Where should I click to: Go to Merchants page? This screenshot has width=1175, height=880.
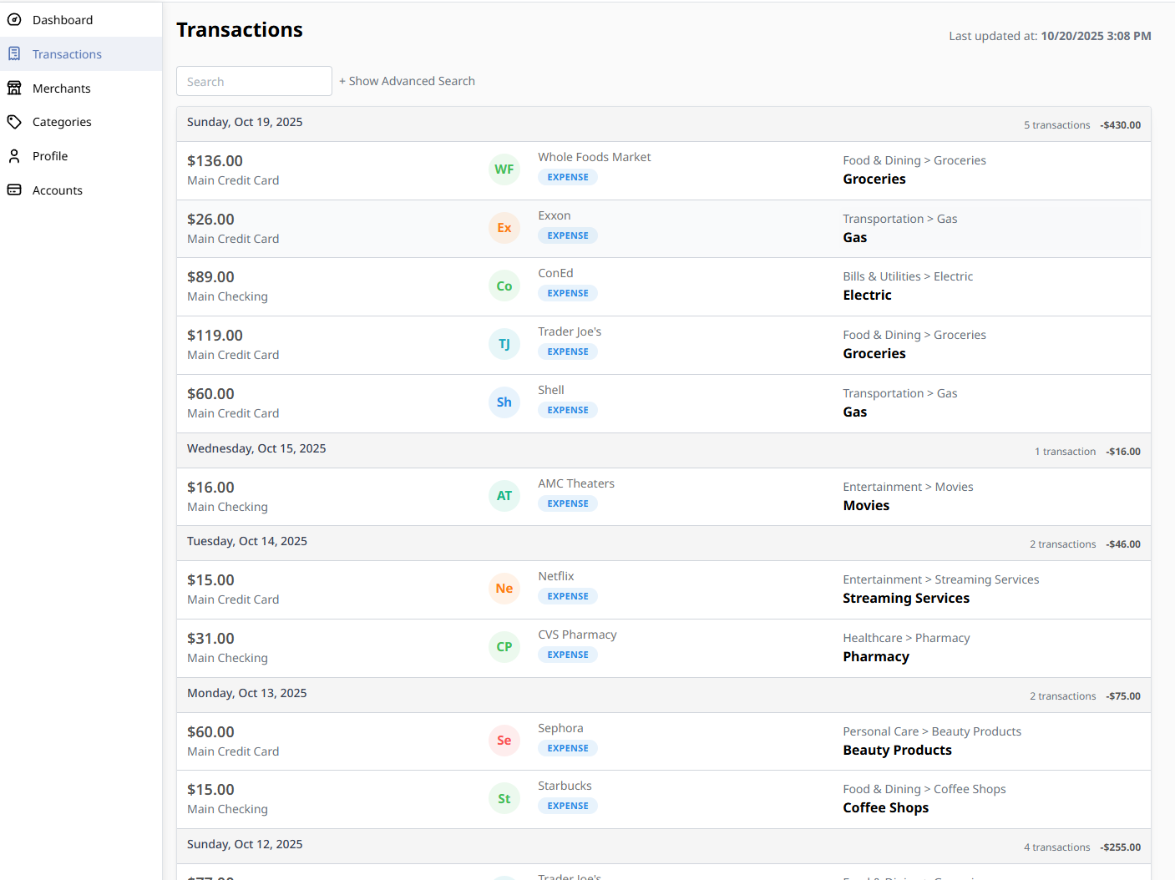click(x=81, y=89)
